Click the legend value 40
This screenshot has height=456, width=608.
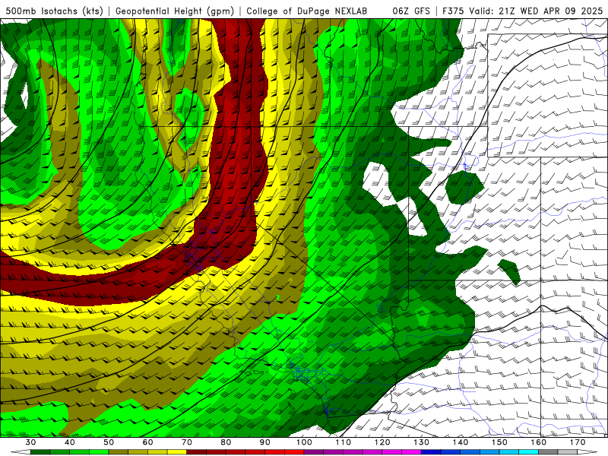70,442
